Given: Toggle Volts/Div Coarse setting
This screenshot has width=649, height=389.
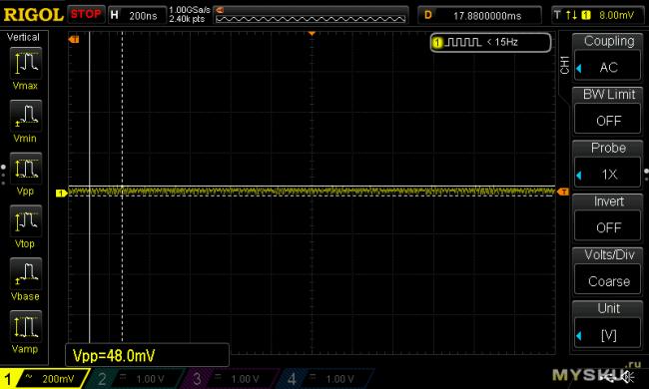Looking at the screenshot, I should (x=608, y=271).
